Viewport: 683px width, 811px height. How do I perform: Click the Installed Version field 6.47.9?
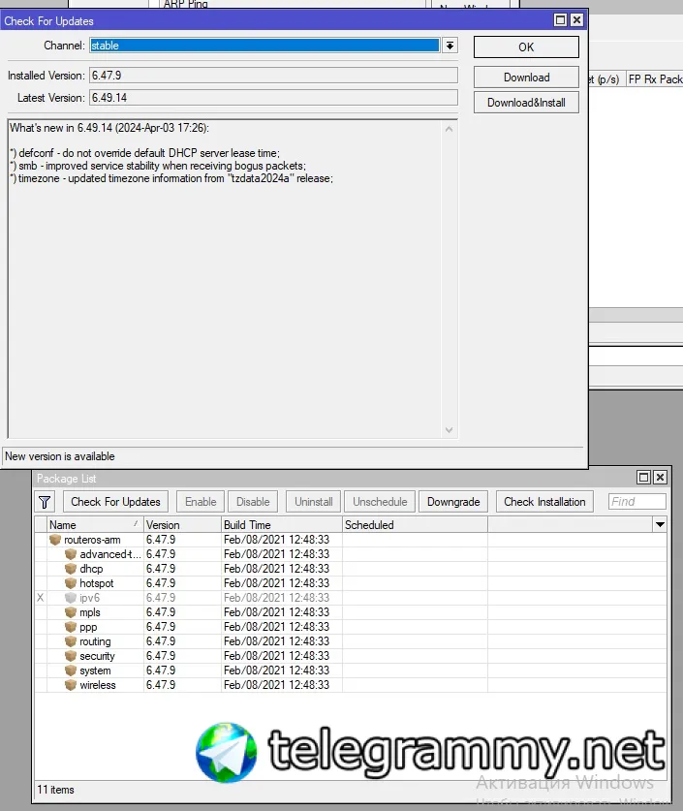click(273, 76)
